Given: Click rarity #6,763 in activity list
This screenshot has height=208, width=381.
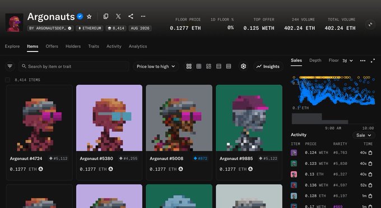Looking at the screenshot, I should coord(340,153).
